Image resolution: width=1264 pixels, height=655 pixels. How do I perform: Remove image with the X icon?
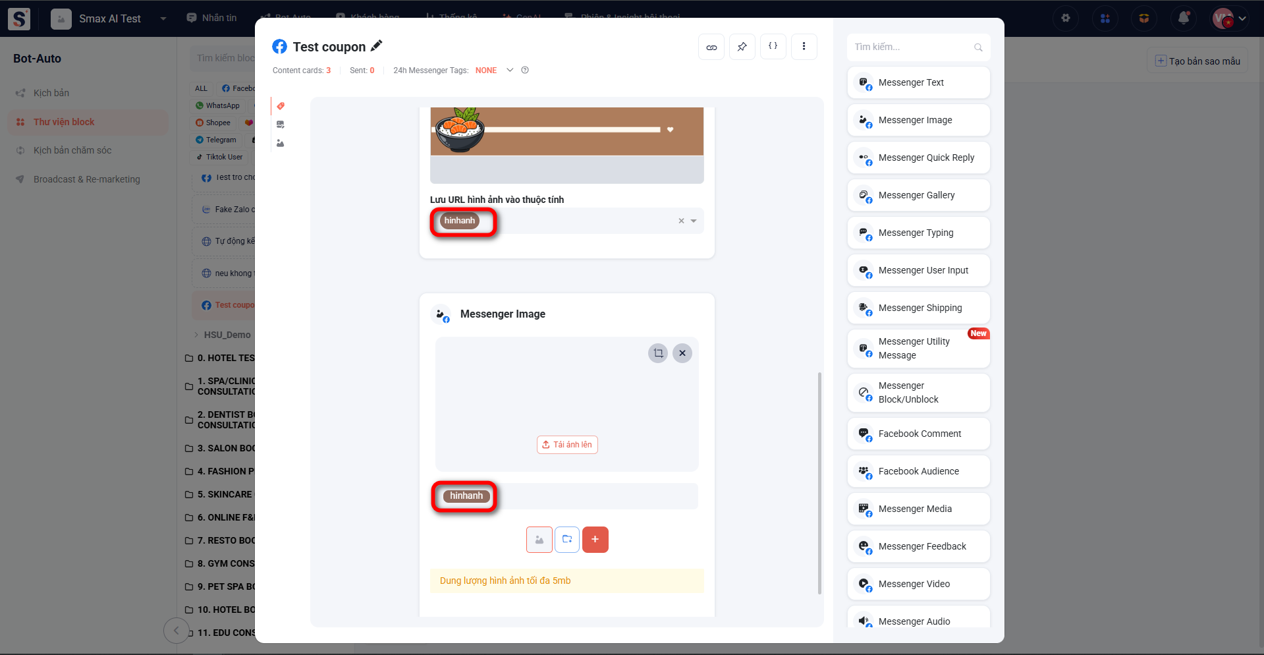click(x=682, y=353)
